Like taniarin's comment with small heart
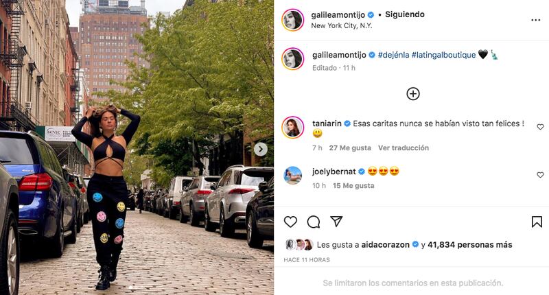 (540, 127)
